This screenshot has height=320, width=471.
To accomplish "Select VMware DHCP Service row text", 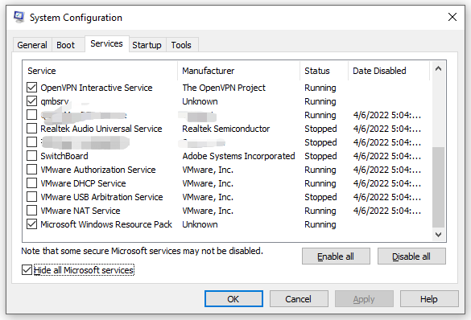I will click(83, 183).
